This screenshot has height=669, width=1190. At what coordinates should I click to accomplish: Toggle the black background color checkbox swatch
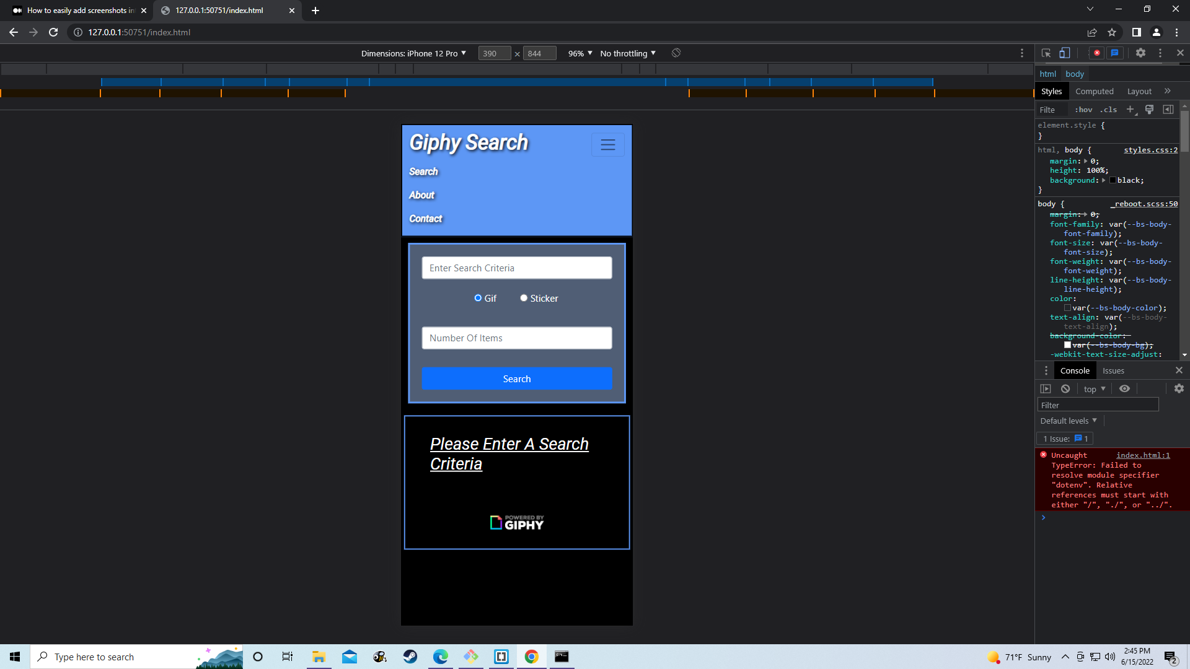click(x=1114, y=180)
